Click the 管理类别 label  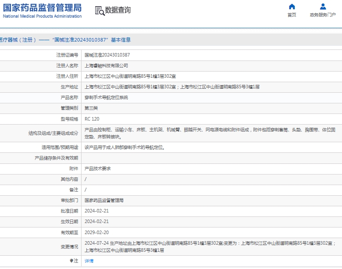[69, 108]
